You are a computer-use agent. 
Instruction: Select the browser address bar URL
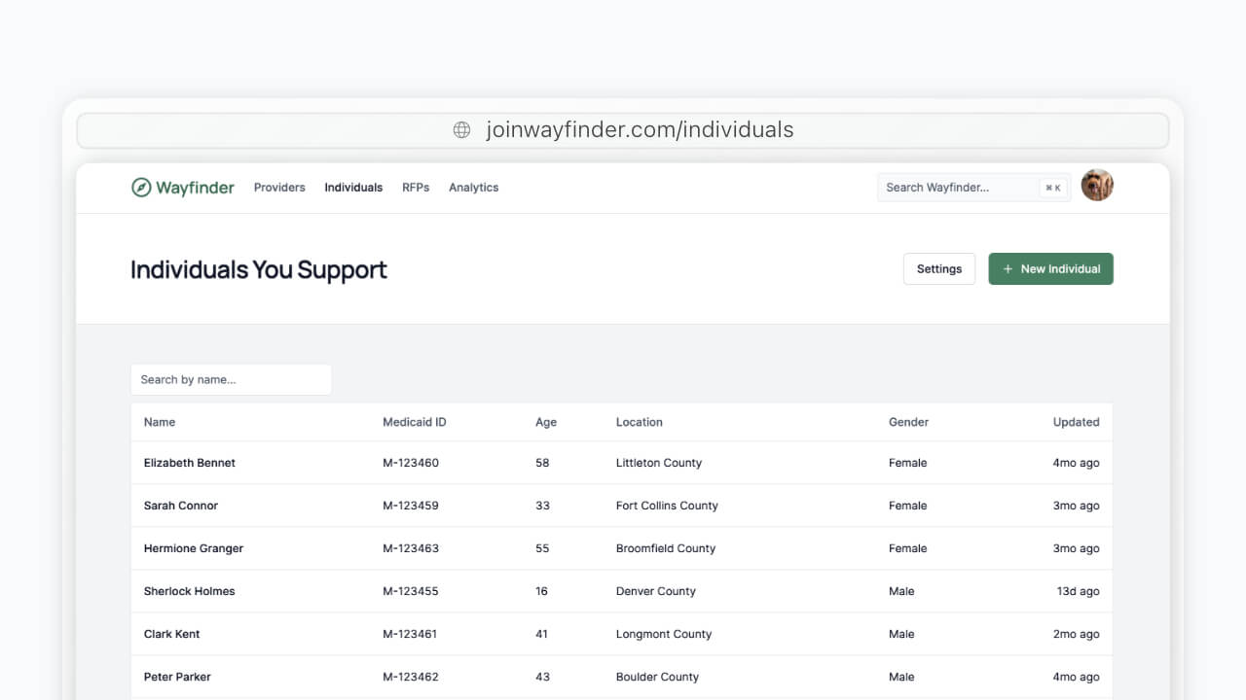click(640, 129)
